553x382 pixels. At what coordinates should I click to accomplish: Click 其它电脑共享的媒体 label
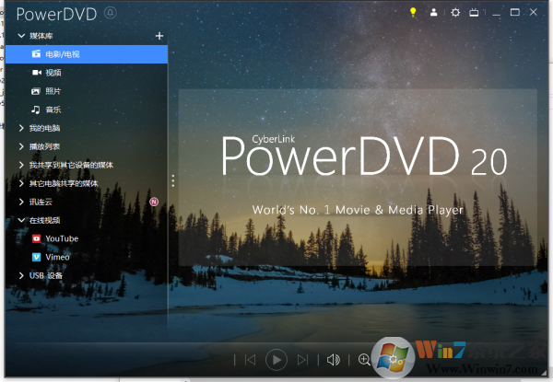click(x=64, y=183)
